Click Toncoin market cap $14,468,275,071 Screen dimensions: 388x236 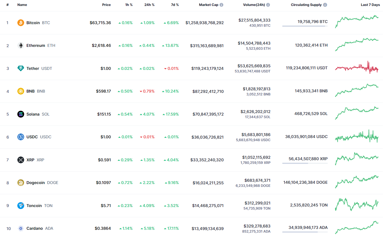208,206
